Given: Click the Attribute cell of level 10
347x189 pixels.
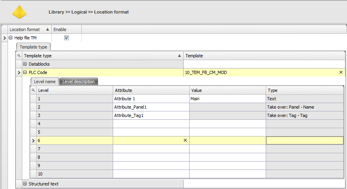Looking at the screenshot, I should tap(151, 174).
